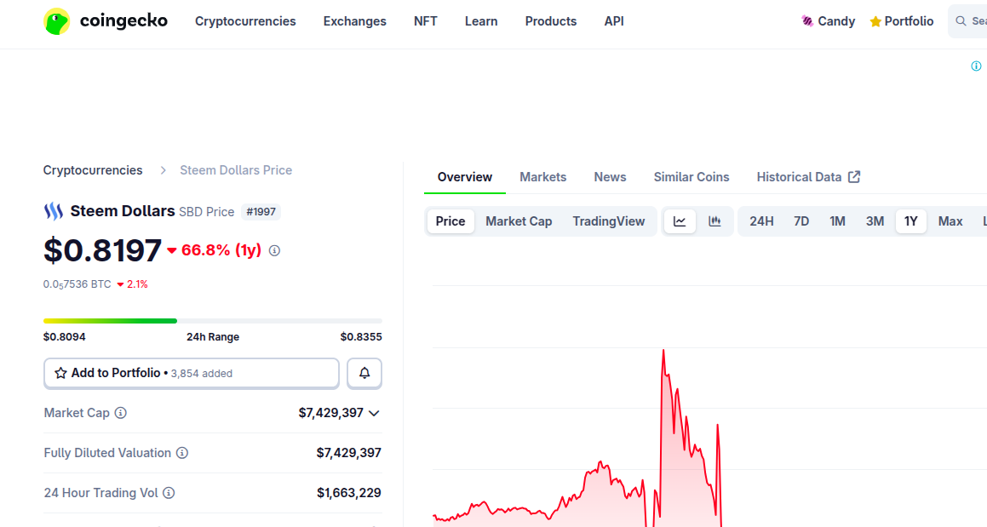Screen dimensions: 987x527
Task: Click 24 Hour Trading Vol info icon
Action: click(x=169, y=493)
